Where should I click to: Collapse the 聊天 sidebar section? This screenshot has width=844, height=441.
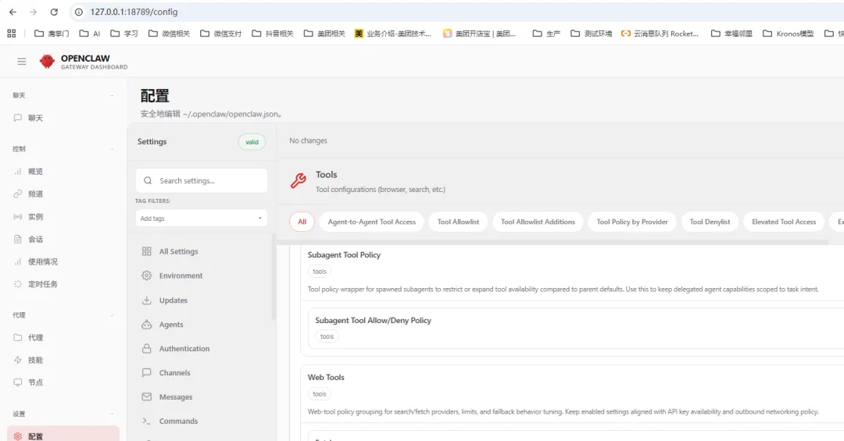click(112, 95)
